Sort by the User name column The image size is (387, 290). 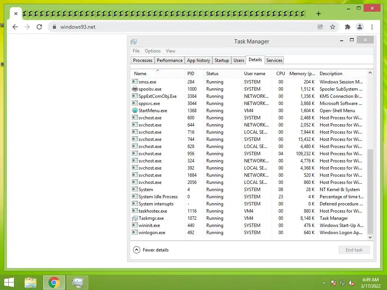tap(257, 74)
